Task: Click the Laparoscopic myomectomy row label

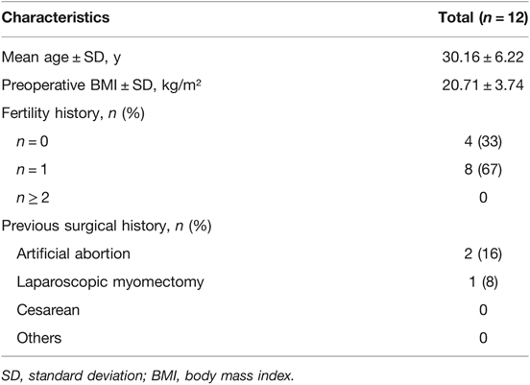Action: tap(110, 282)
